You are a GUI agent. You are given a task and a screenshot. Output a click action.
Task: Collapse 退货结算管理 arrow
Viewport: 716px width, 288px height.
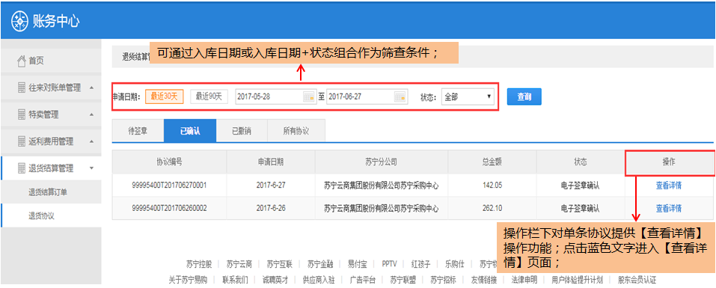tap(92, 168)
